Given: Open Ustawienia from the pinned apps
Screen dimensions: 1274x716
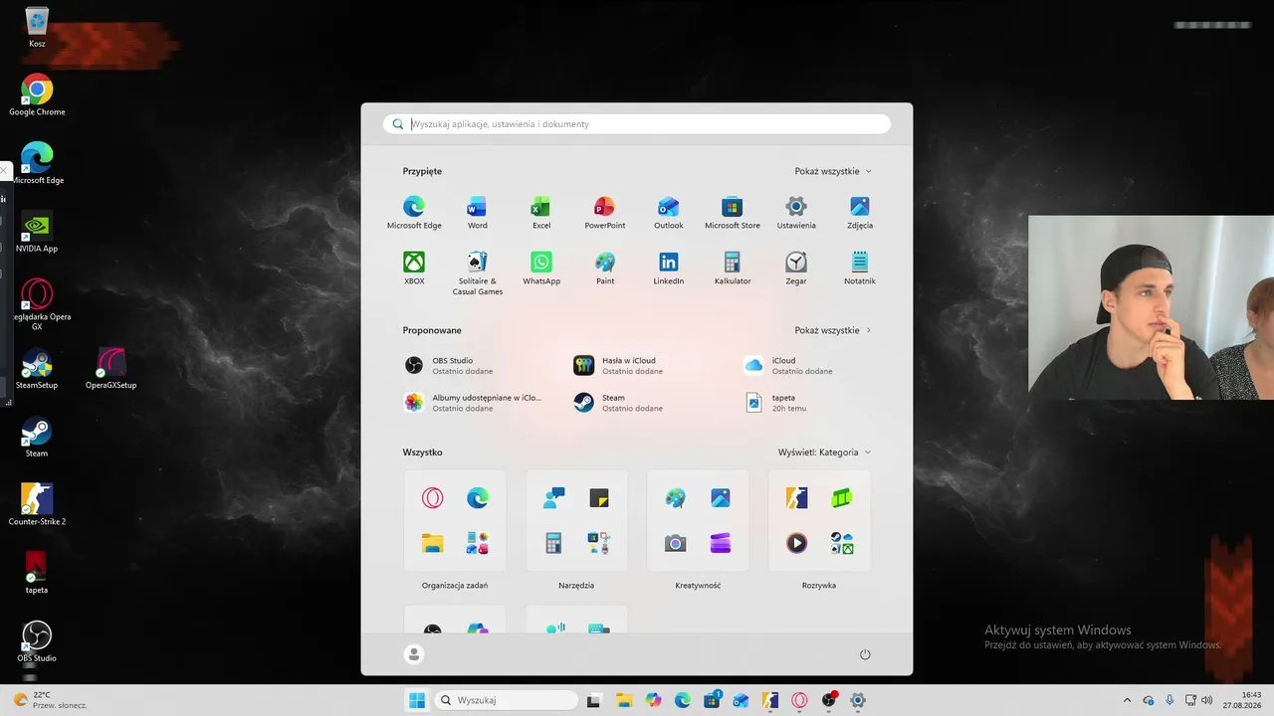Looking at the screenshot, I should (796, 213).
